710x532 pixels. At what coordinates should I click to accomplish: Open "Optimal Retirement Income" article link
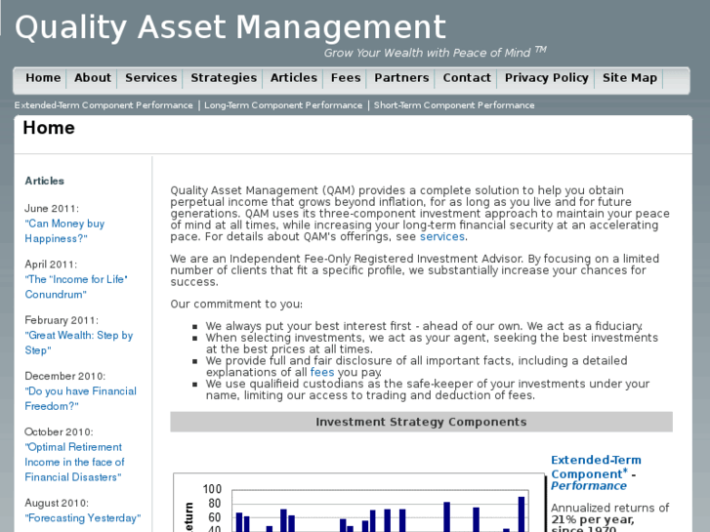(74, 462)
